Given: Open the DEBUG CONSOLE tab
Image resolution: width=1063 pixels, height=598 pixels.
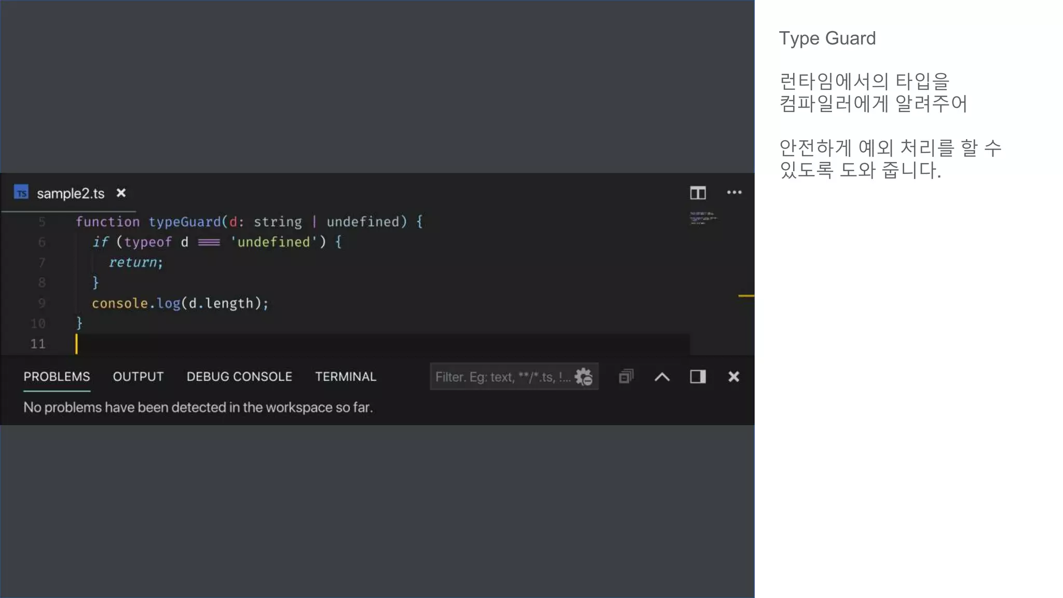Looking at the screenshot, I should pos(239,377).
